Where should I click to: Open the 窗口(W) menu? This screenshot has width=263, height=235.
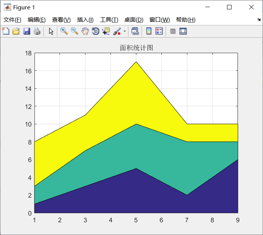click(x=160, y=20)
